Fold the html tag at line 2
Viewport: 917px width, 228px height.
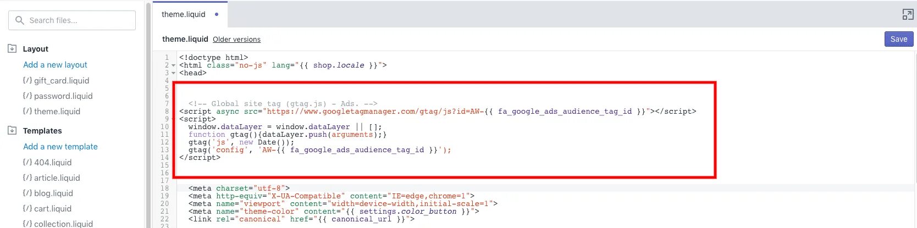pos(174,65)
